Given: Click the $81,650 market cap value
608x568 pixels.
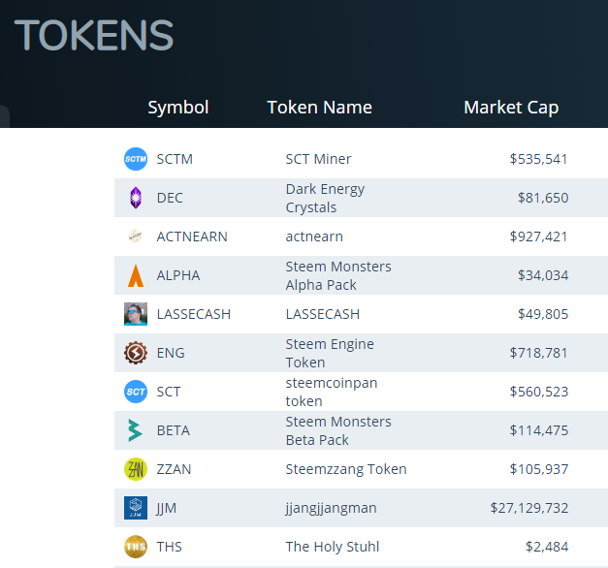Looking at the screenshot, I should (x=543, y=198).
